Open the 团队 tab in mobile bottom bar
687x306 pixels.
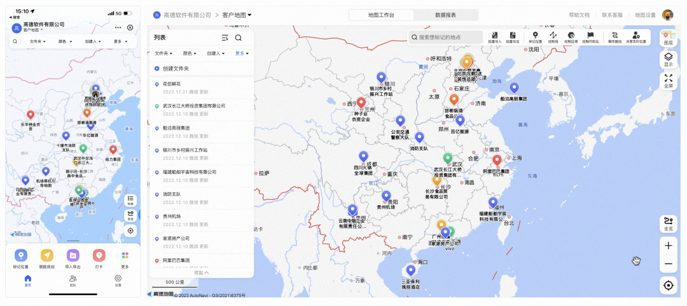click(x=73, y=279)
